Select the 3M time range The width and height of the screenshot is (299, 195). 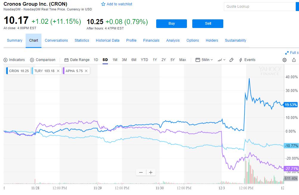(124, 60)
